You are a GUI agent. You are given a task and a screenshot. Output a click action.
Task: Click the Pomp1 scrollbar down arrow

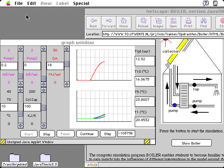[x=21, y=84]
